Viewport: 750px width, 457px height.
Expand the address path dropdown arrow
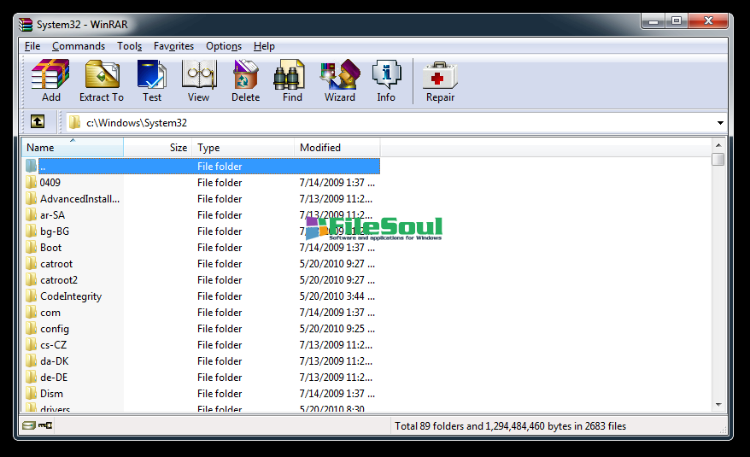tap(720, 123)
